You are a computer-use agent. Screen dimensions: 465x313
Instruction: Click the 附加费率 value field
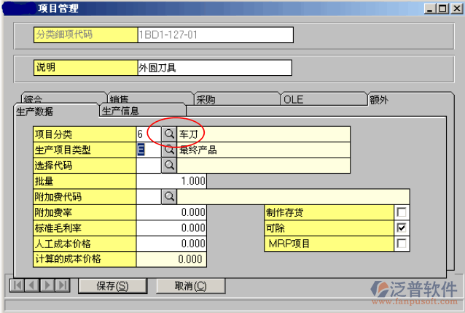tap(171, 212)
